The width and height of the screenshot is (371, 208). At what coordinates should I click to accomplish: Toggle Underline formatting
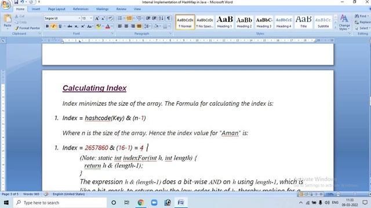tap(60, 26)
